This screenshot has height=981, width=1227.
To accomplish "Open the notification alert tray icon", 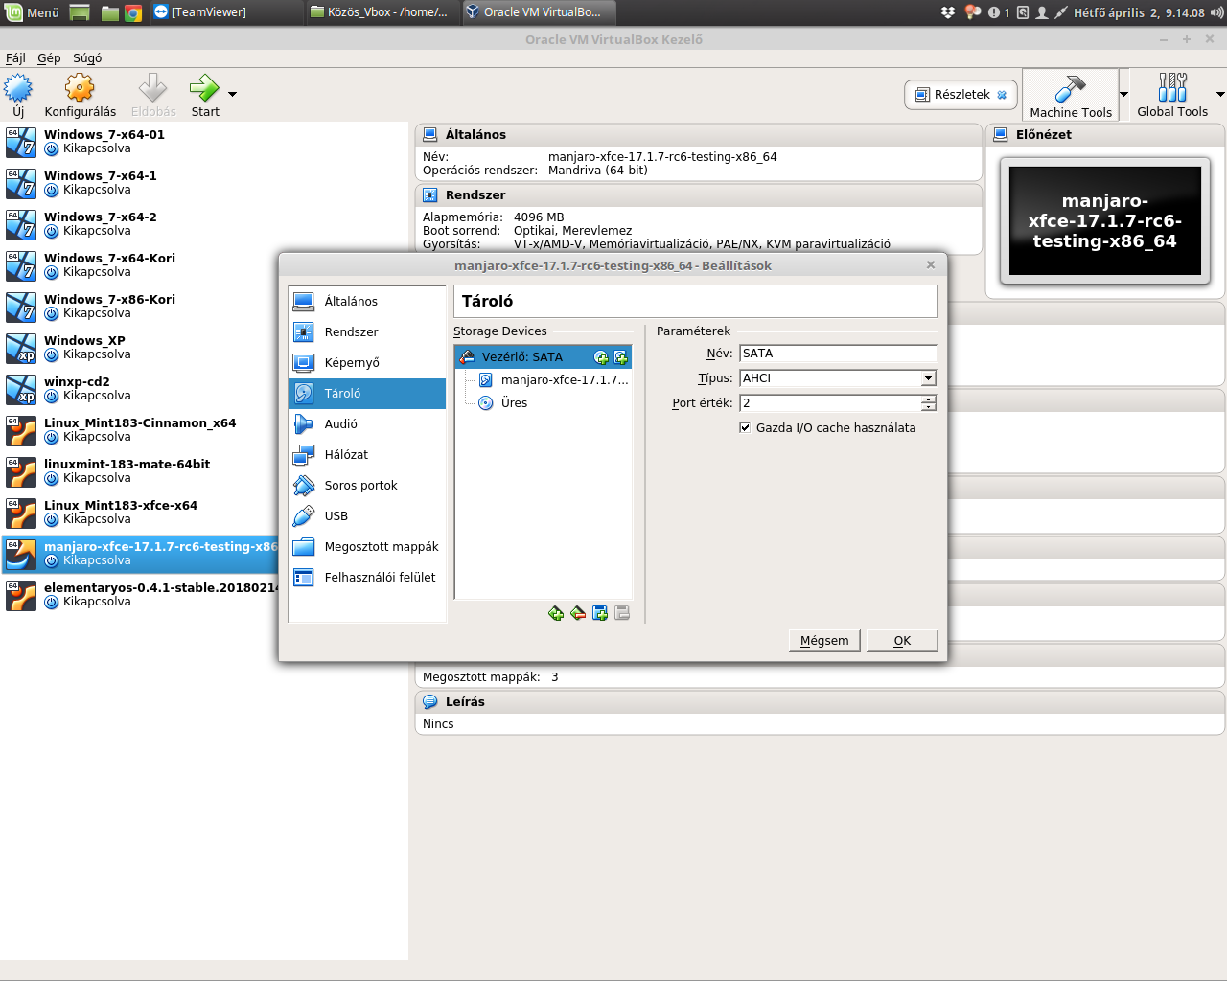I will pos(994,12).
